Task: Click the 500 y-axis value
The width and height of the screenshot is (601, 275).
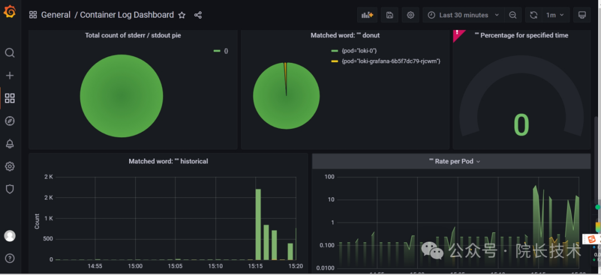Action: pos(48,239)
